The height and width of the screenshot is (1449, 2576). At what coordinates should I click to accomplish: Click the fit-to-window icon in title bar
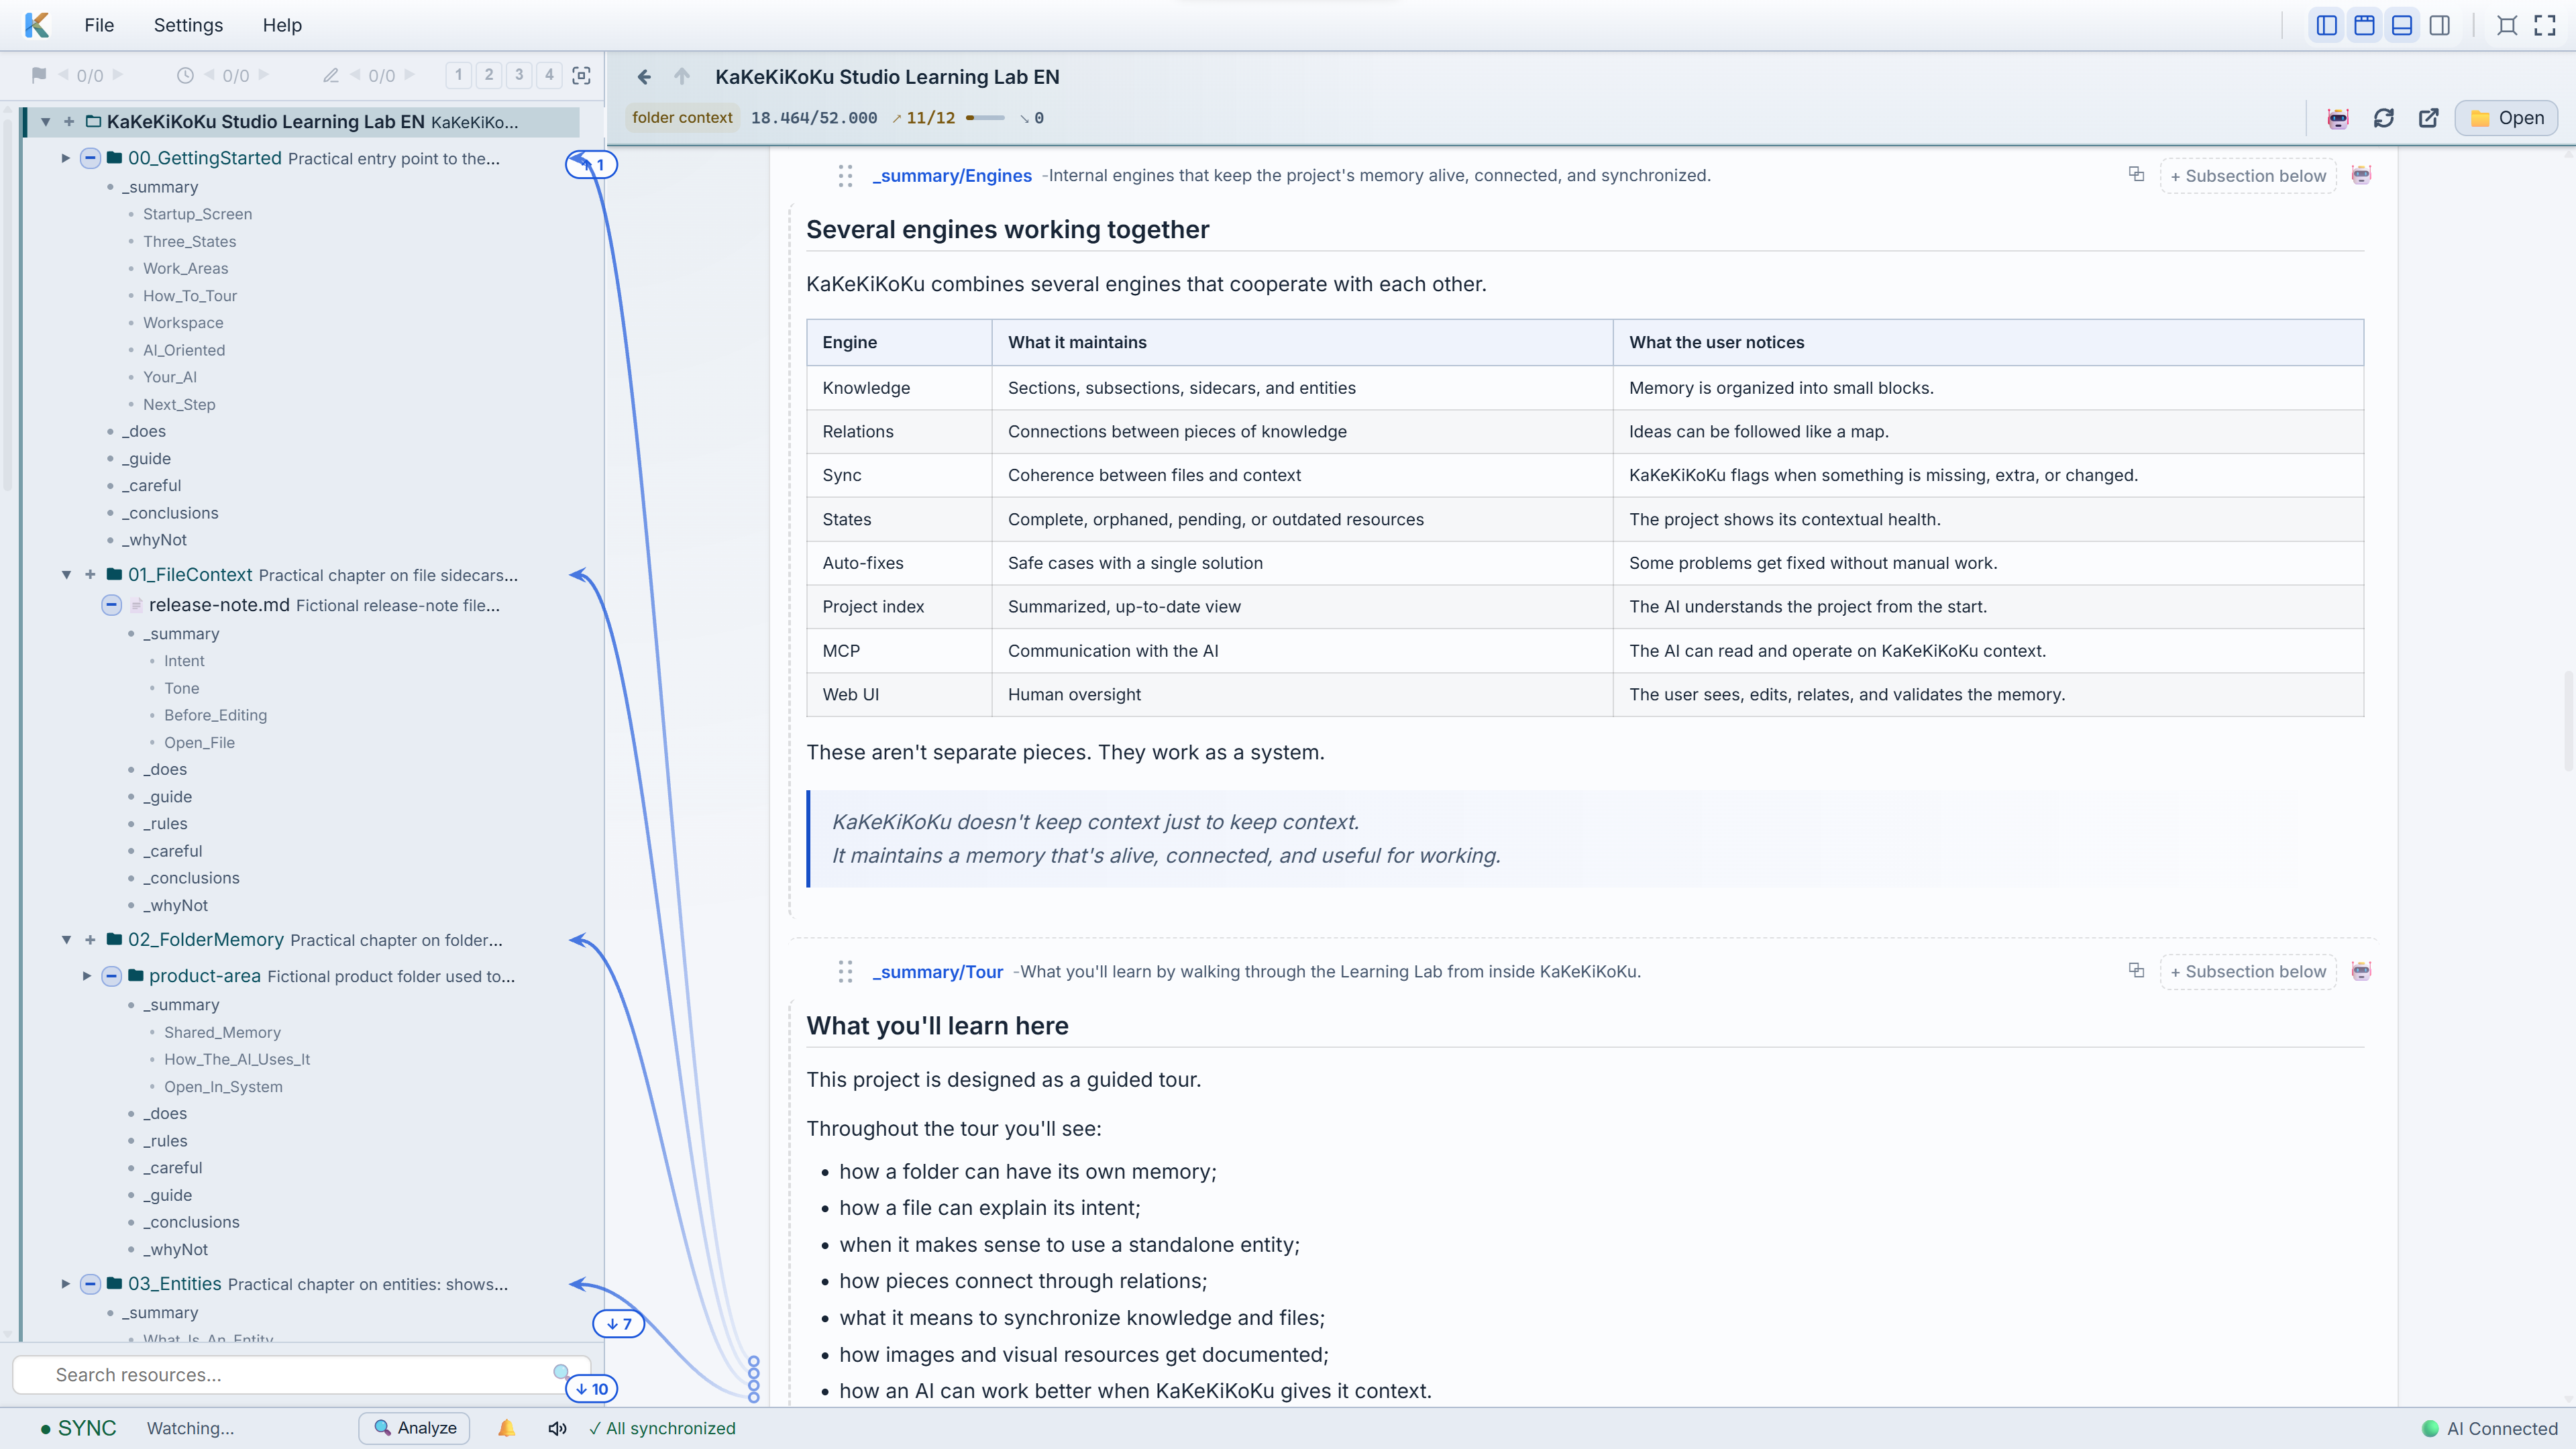tap(2507, 25)
